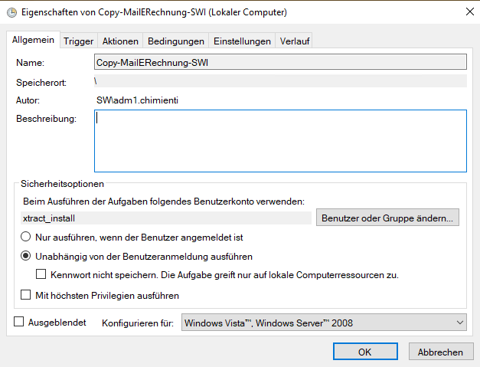
Task: Select 'Nur ausführen, wenn der Benutzer angemeldet ist'
Action: 26,238
